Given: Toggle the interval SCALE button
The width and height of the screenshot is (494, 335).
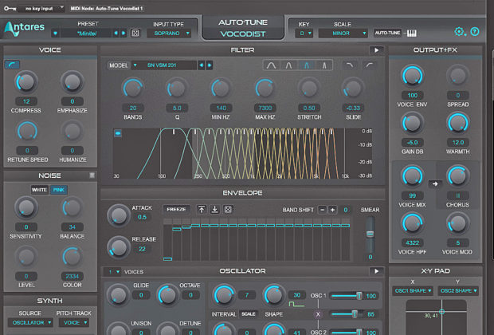Looking at the screenshot, I should [x=249, y=314].
